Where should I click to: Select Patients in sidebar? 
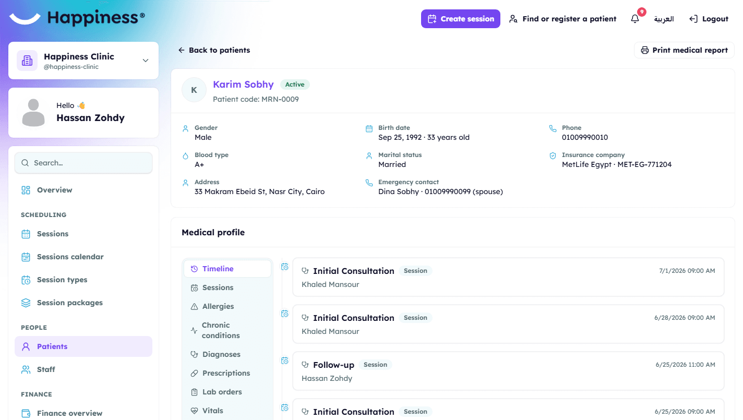tap(83, 346)
